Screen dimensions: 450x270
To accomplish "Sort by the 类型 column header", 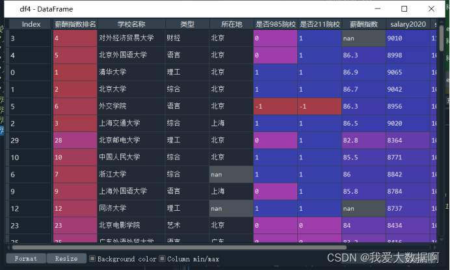I will pyautogui.click(x=187, y=24).
